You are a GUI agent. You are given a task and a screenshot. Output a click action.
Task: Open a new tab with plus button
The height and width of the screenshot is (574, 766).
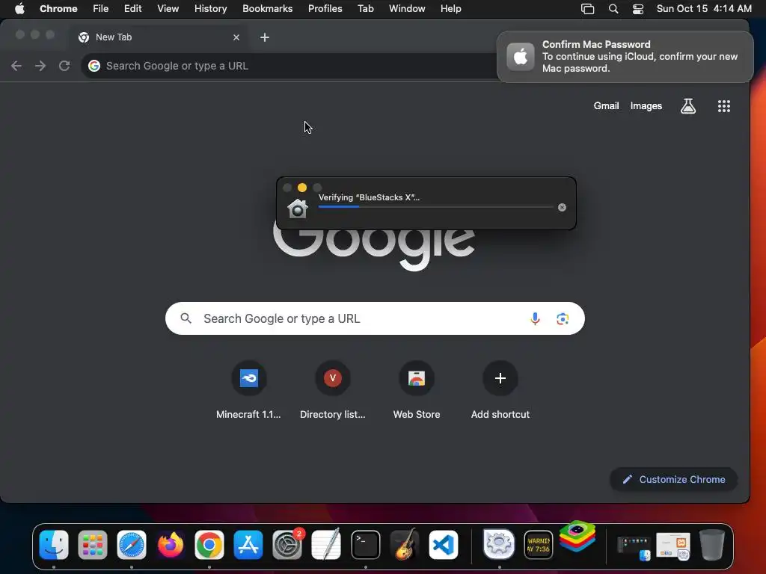click(x=264, y=37)
